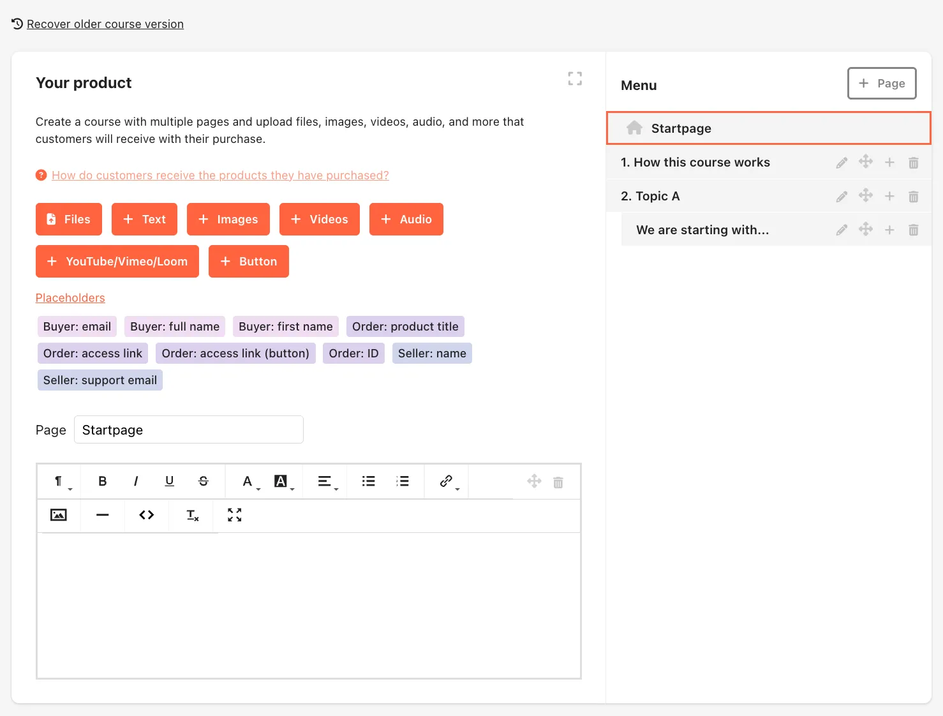Add an Audio block
Image resolution: width=943 pixels, height=716 pixels.
[406, 219]
